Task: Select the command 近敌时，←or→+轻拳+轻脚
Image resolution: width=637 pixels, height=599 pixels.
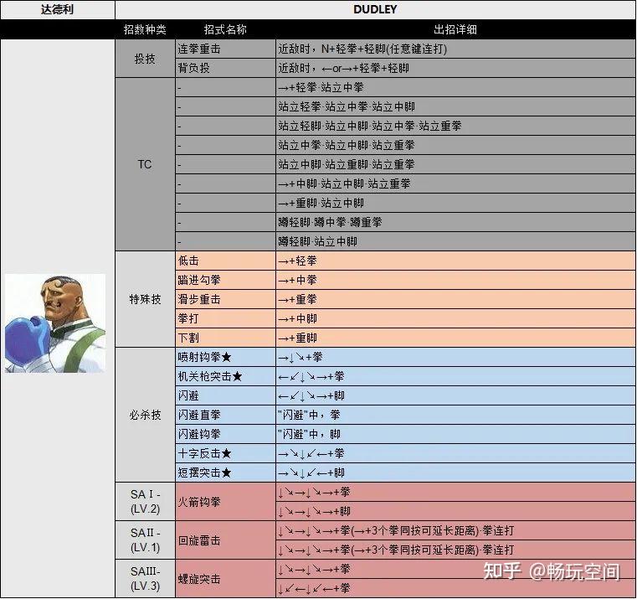Action: [x=343, y=68]
